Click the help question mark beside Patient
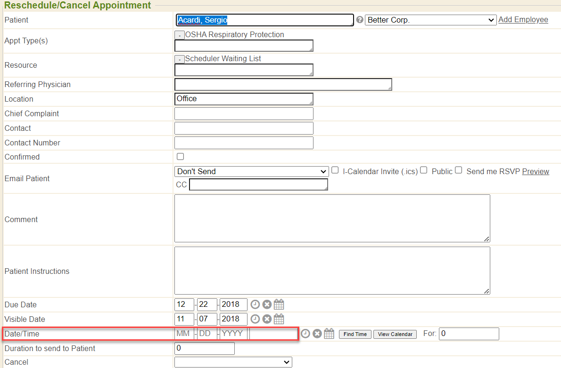 tap(360, 20)
